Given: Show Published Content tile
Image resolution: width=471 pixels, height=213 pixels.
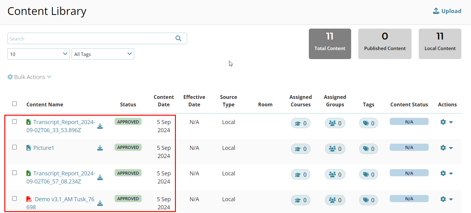Looking at the screenshot, I should pos(385,44).
